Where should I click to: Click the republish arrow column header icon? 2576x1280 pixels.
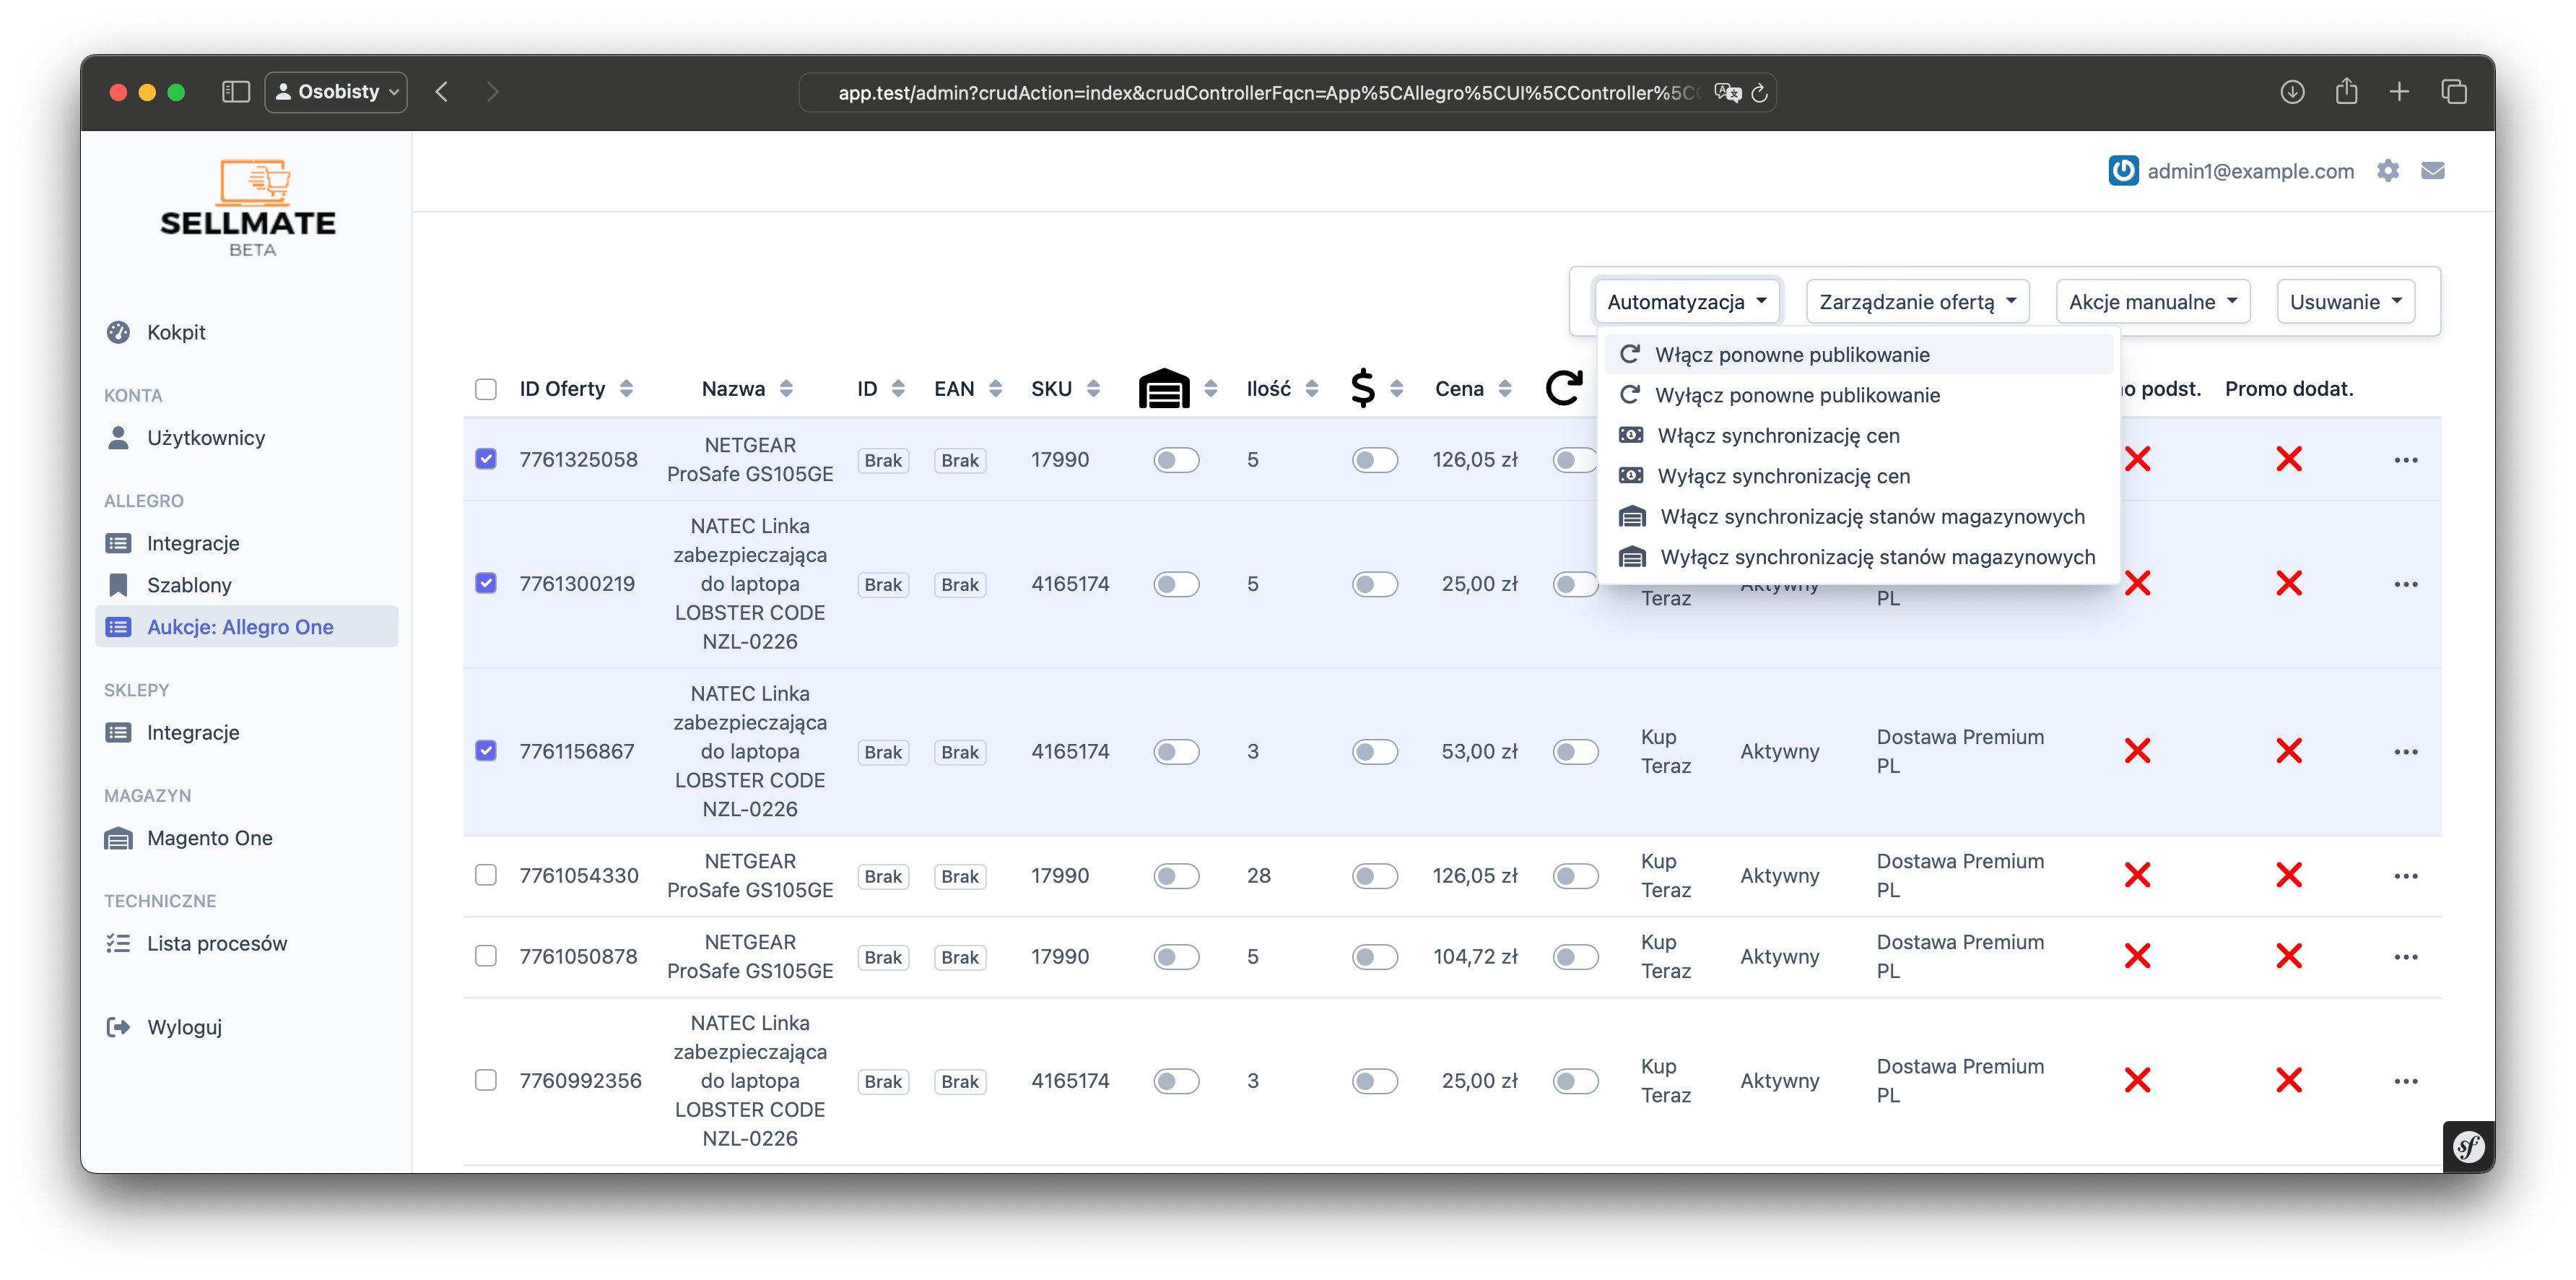point(1564,389)
